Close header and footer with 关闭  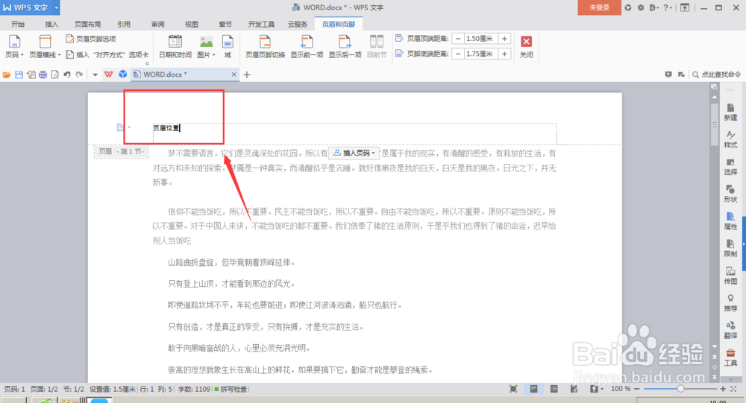pyautogui.click(x=526, y=47)
